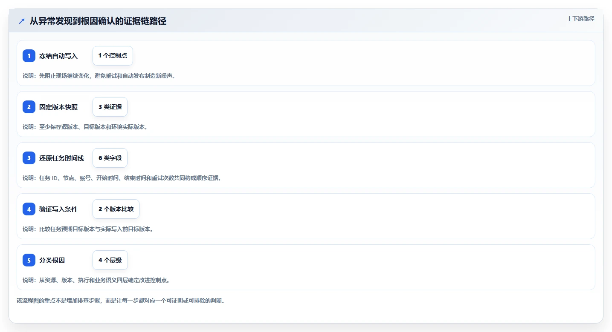612x332 pixels.
Task: Select the step 5 number badge
Action: click(29, 260)
